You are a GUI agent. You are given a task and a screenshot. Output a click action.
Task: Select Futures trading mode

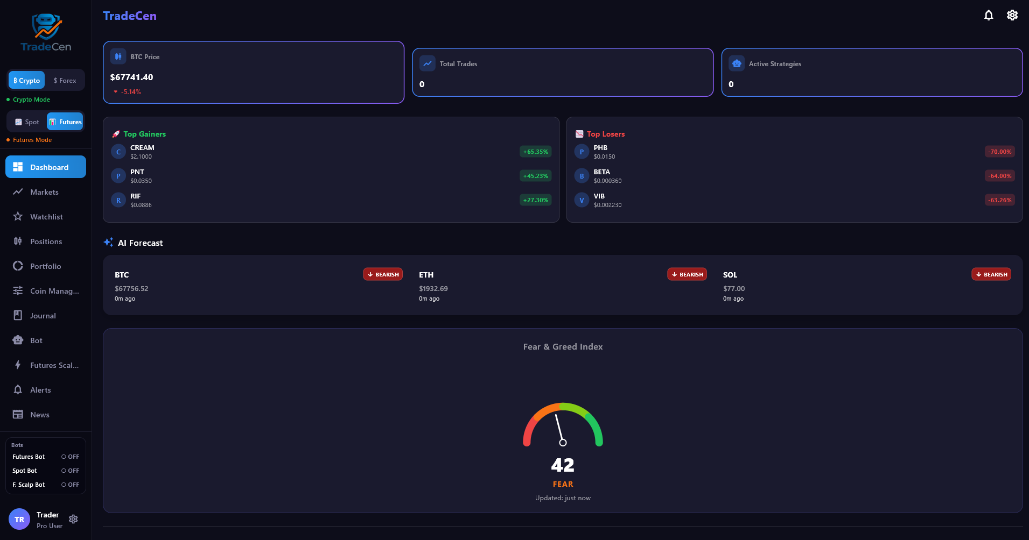tap(65, 122)
